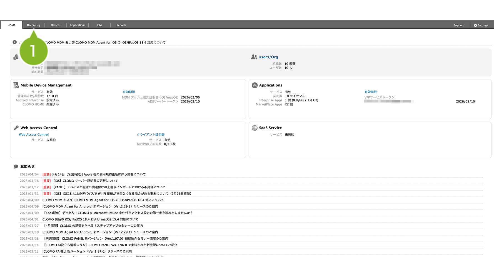The height and width of the screenshot is (277, 494).
Task: Open the HOME tab
Action: (x=11, y=25)
